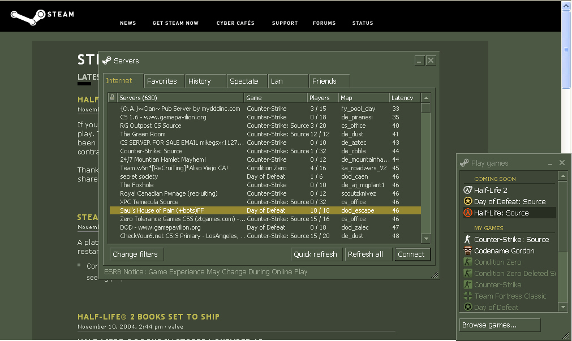572x341 pixels.
Task: Click the Browse games button
Action: (x=500, y=325)
